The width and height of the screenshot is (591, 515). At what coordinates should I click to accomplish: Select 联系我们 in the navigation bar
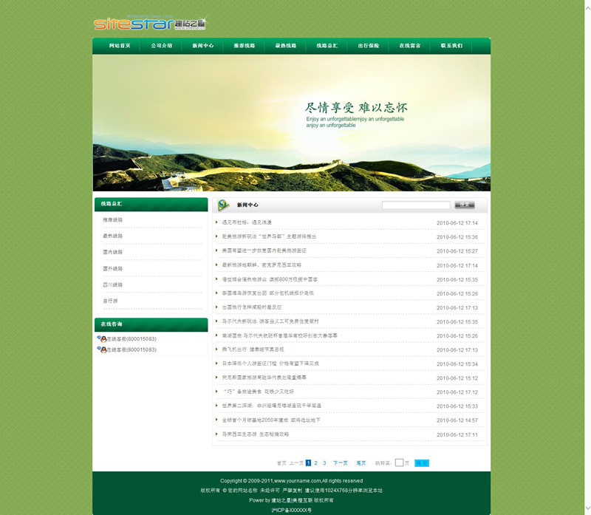(x=451, y=46)
